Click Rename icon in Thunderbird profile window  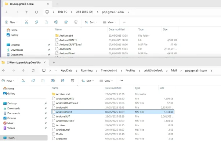pyautogui.click(x=53, y=81)
